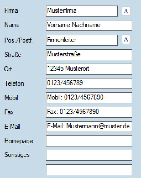Click the Firma label
The width and height of the screenshot is (141, 178).
pyautogui.click(x=11, y=11)
